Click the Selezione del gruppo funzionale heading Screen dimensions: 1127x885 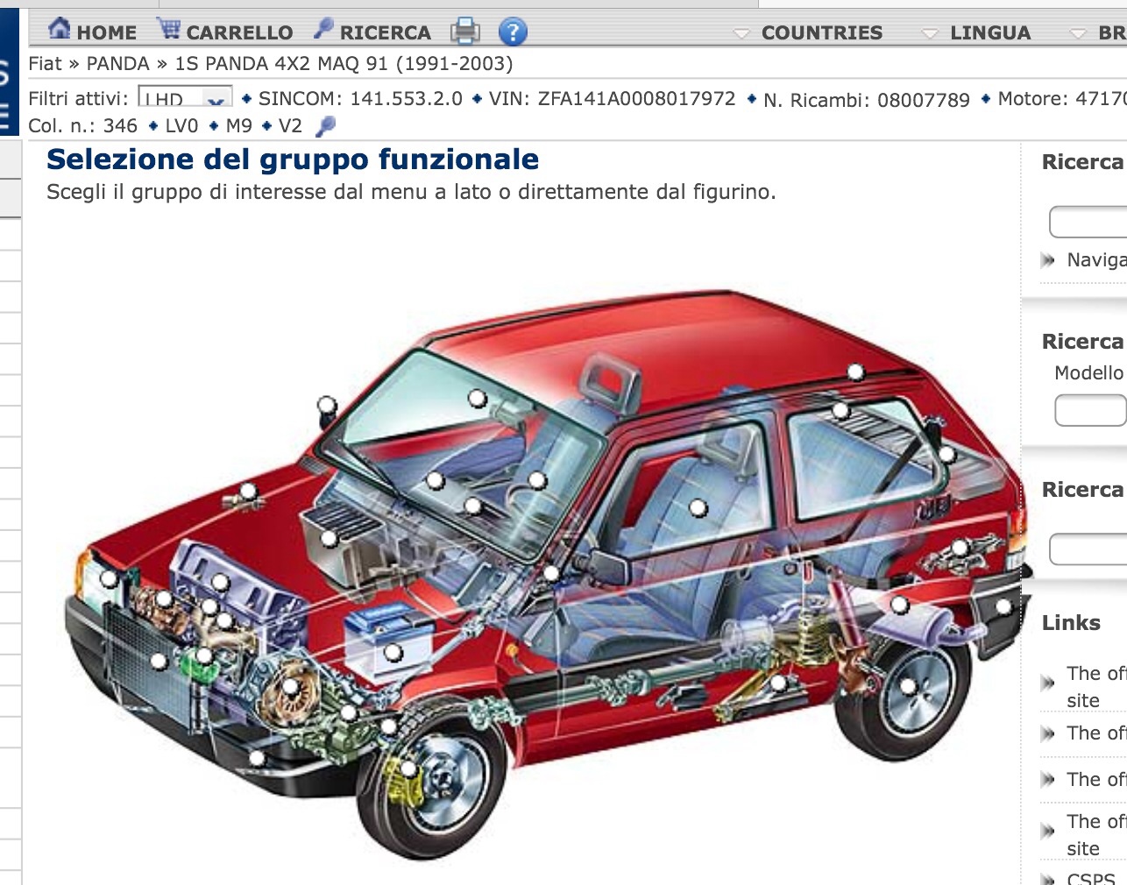point(293,159)
